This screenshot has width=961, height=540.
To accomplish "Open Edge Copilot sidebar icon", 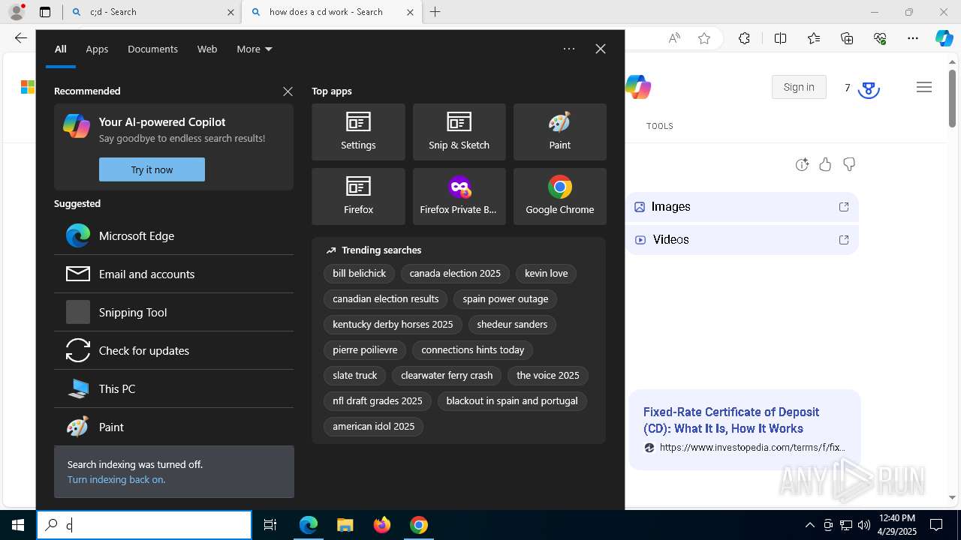I will (x=944, y=38).
